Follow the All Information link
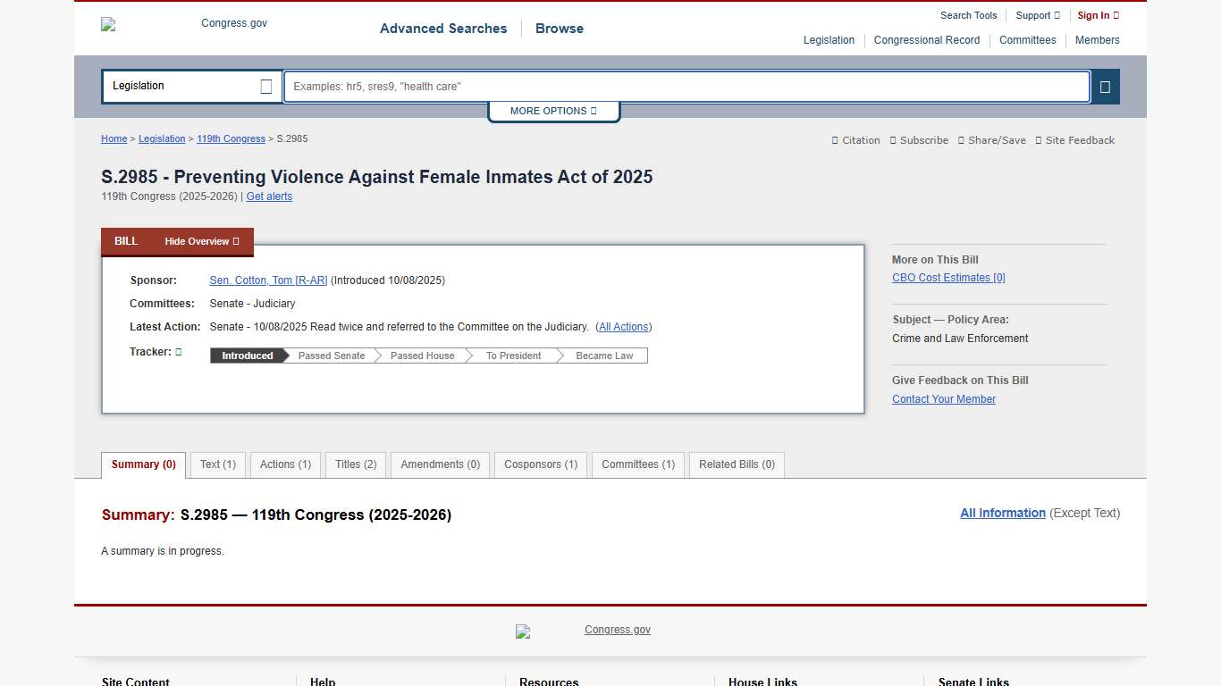The image size is (1221, 686). [x=1002, y=513]
